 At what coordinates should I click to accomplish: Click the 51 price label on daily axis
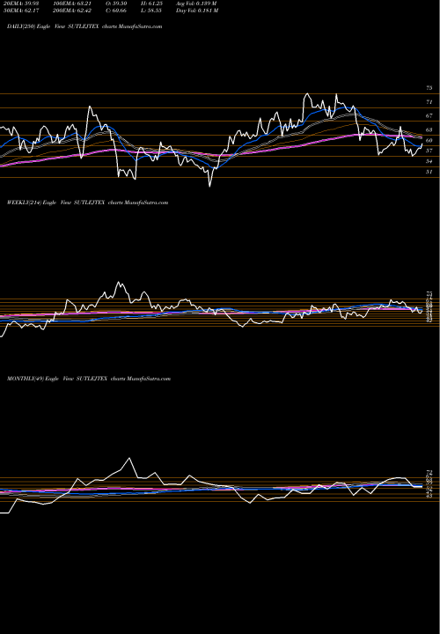pos(429,172)
